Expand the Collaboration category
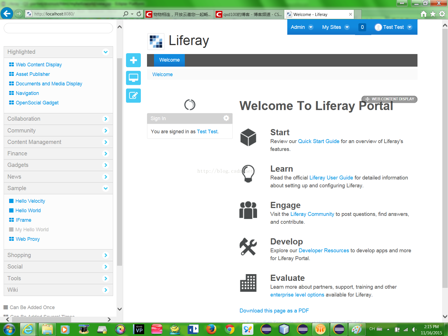 tap(106, 119)
